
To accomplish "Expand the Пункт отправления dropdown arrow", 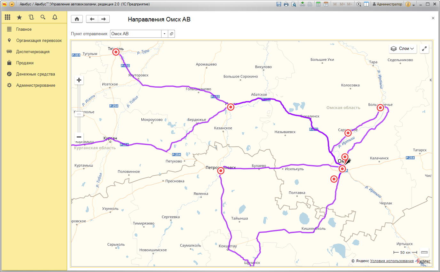I will 164,34.
